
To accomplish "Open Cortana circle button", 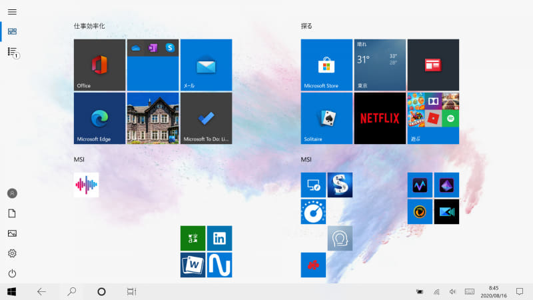I will click(x=101, y=291).
